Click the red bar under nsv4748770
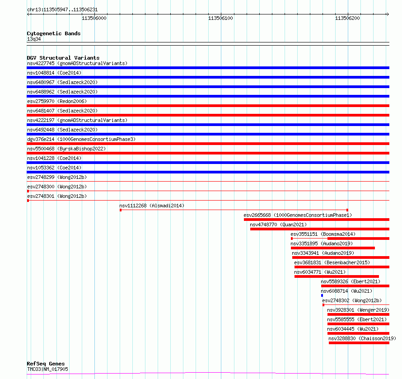The height and width of the screenshot is (379, 402). (320, 229)
